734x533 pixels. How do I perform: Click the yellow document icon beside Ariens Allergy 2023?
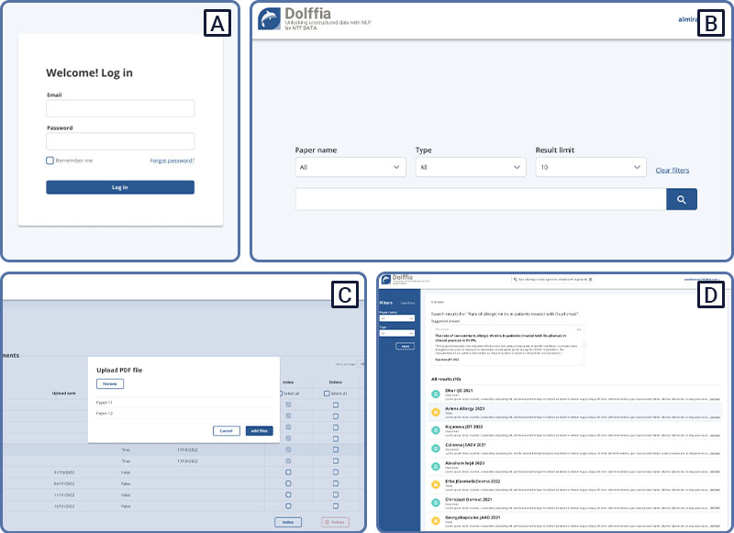tap(435, 410)
